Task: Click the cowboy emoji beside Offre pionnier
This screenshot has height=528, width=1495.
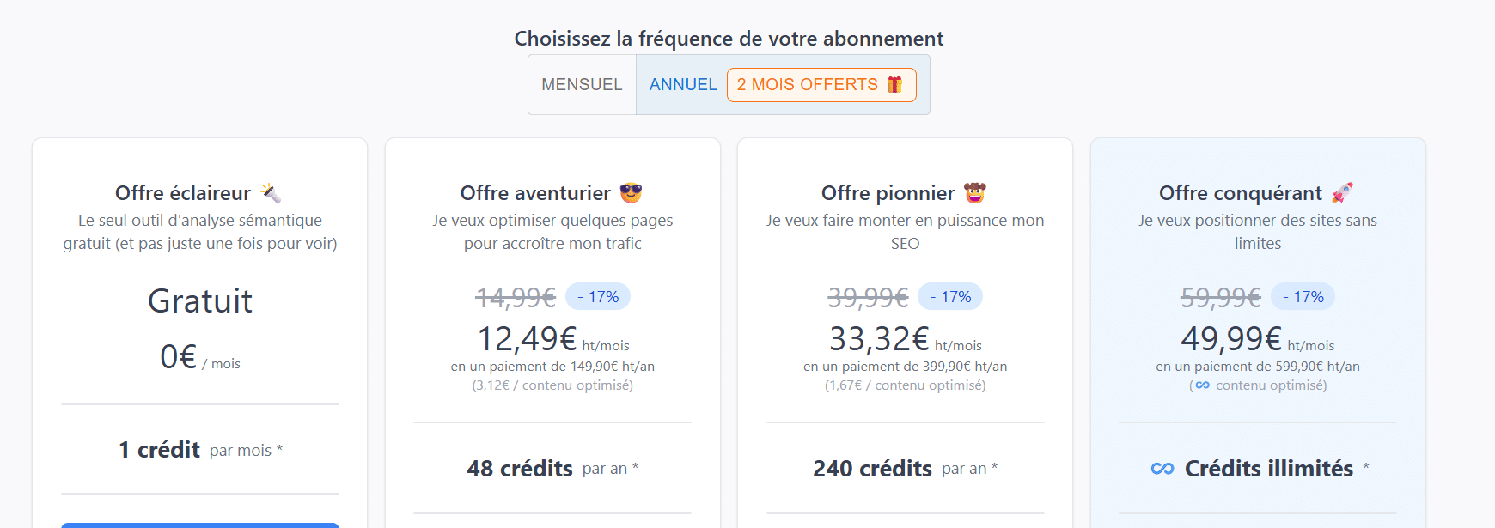Action: point(974,193)
